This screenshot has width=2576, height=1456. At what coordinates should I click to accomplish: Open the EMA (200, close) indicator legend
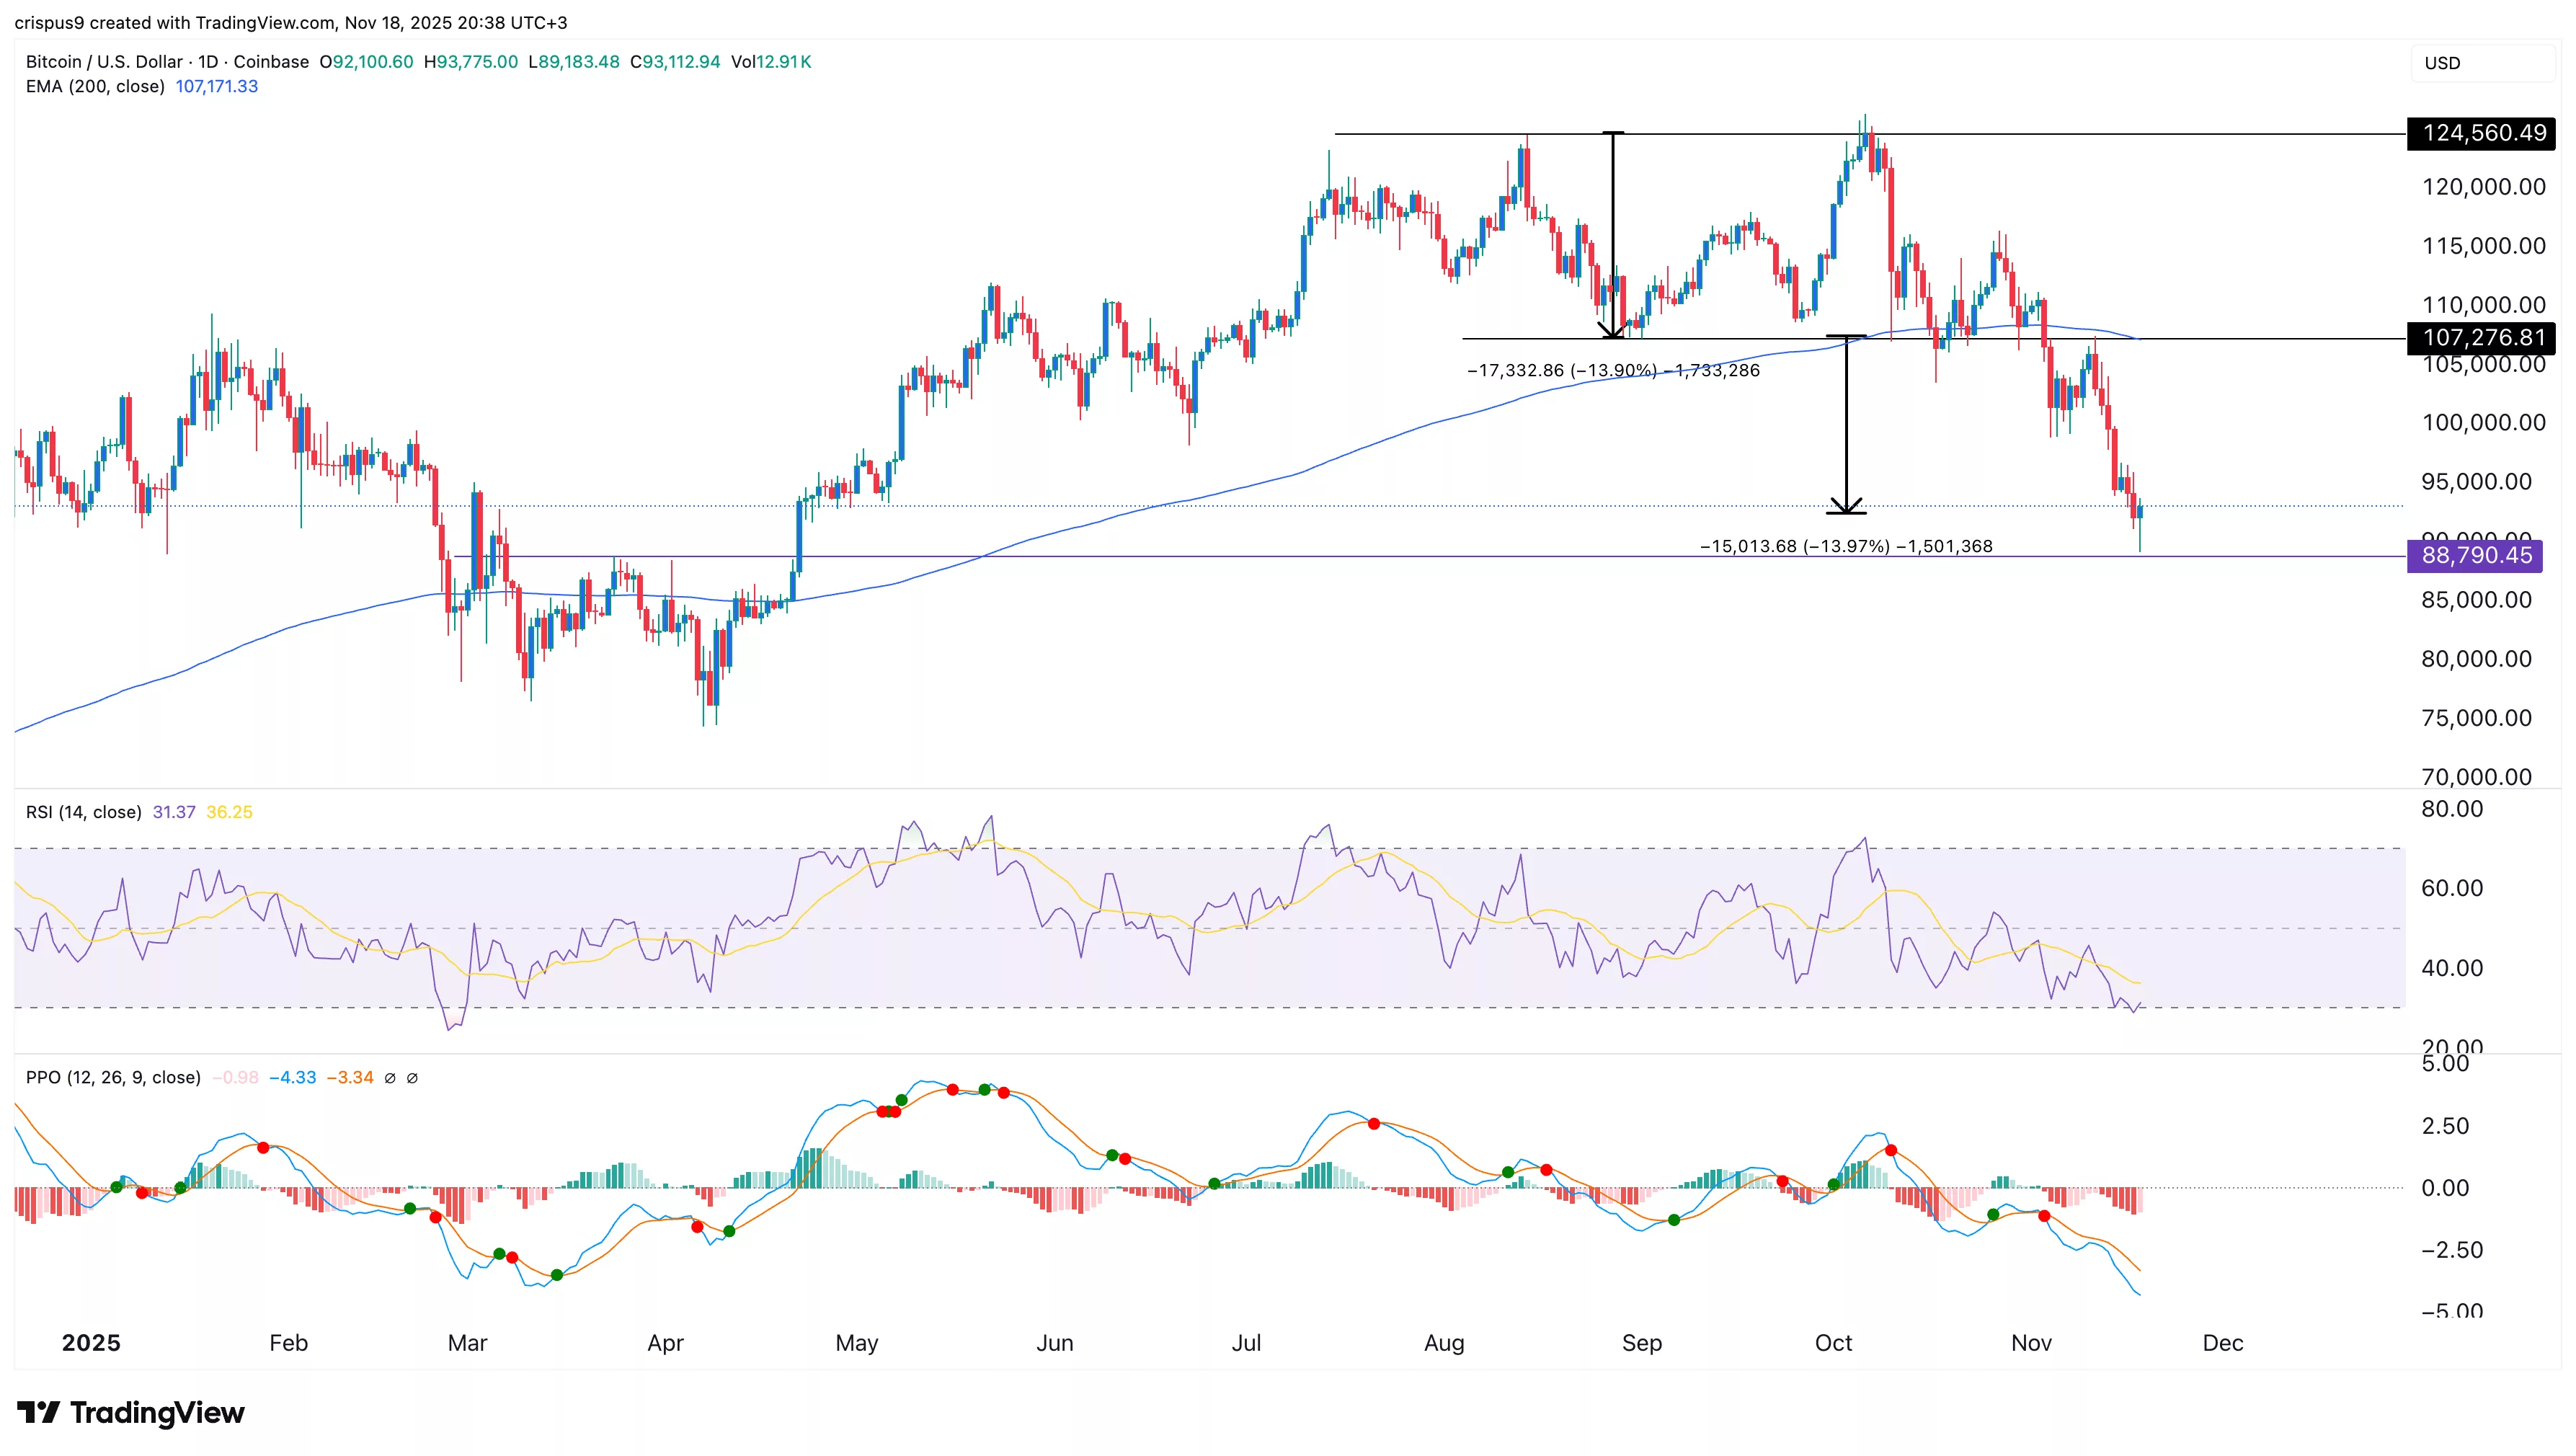95,87
